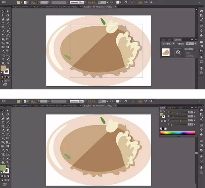
Task: Open stroke weight dropdown in upper control bar
Action: [49, 2]
